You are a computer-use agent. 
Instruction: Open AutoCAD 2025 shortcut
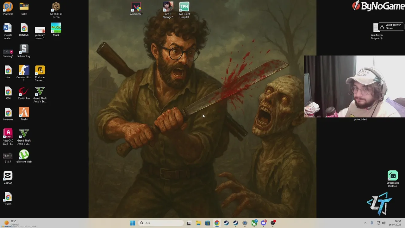pyautogui.click(x=8, y=137)
